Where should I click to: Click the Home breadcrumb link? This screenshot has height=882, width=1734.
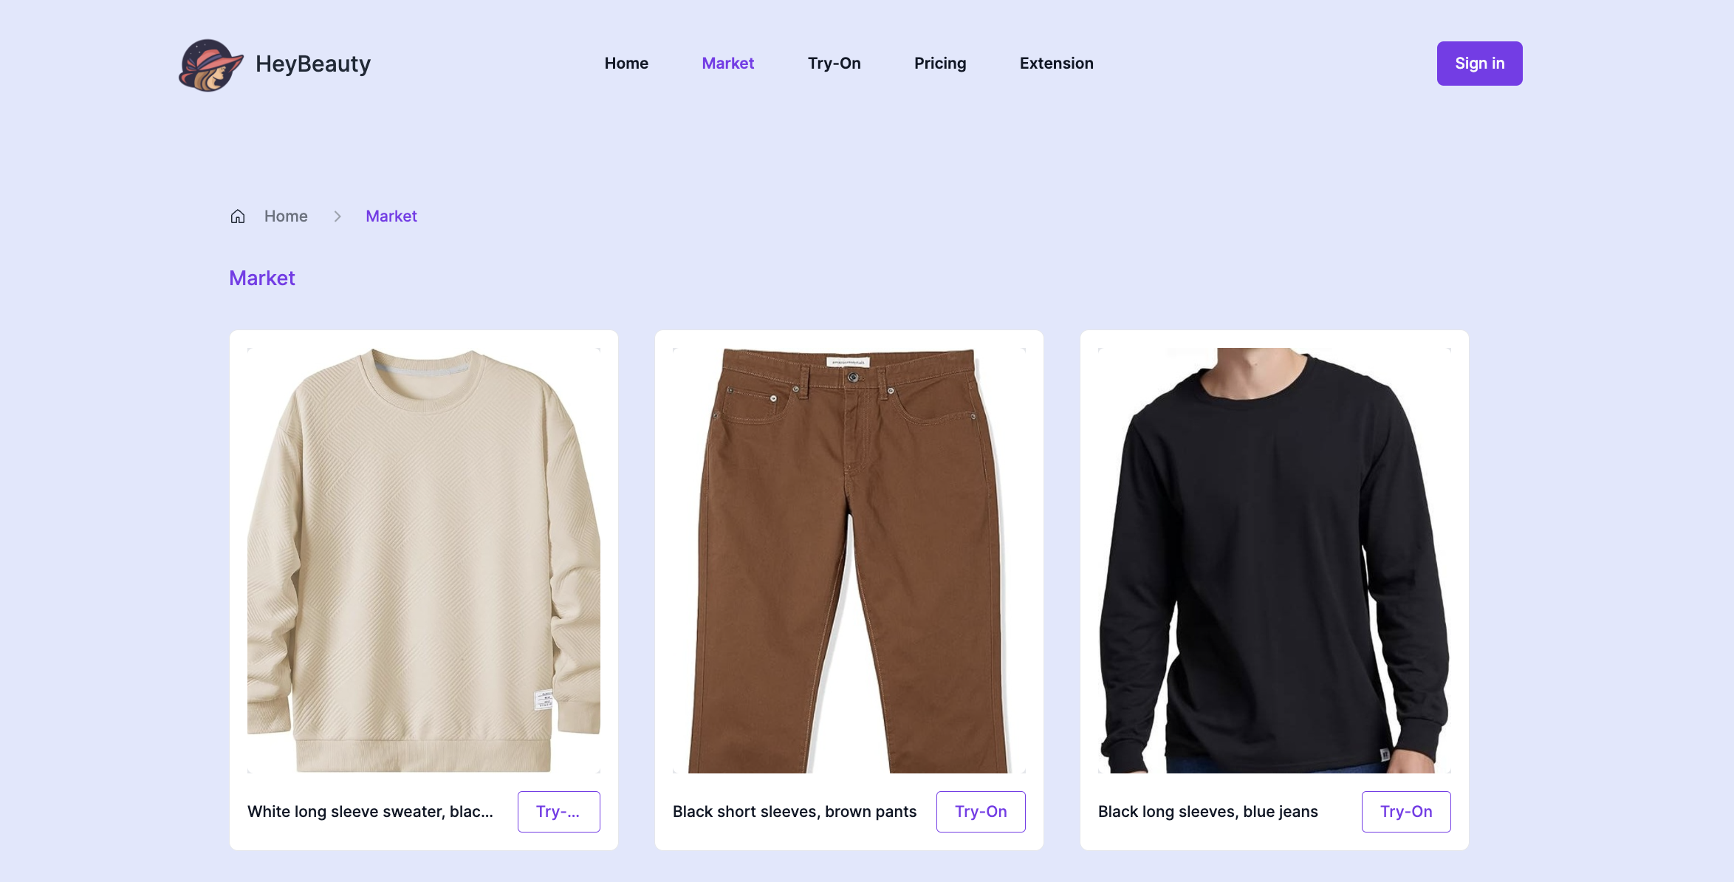(286, 216)
